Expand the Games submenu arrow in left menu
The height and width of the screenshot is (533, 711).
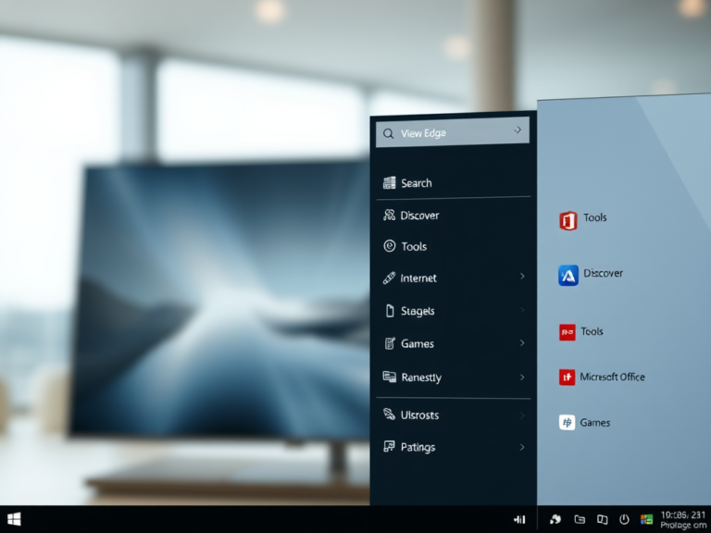point(522,343)
